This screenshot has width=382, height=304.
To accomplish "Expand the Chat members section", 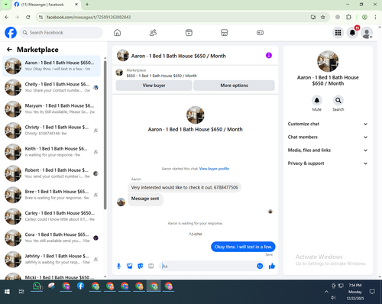I will pyautogui.click(x=328, y=137).
